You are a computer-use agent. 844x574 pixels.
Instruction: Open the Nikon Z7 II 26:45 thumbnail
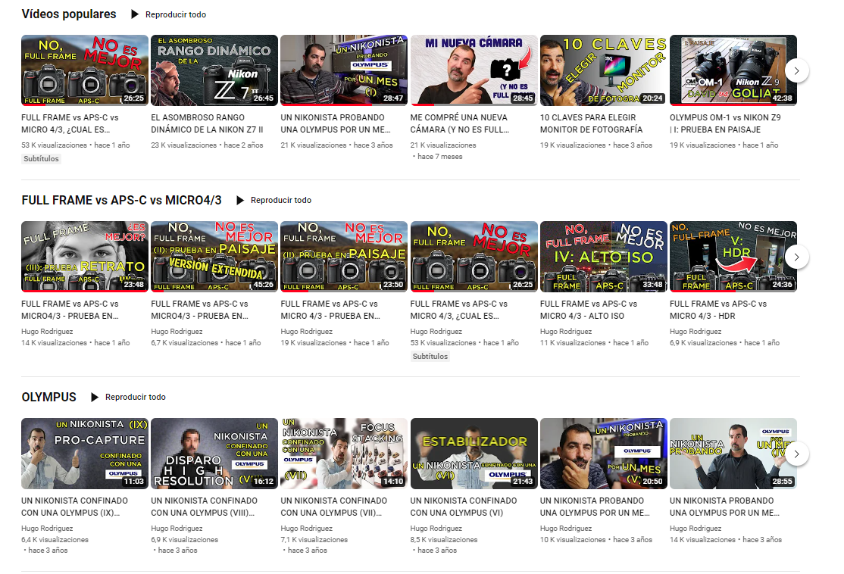coord(214,70)
